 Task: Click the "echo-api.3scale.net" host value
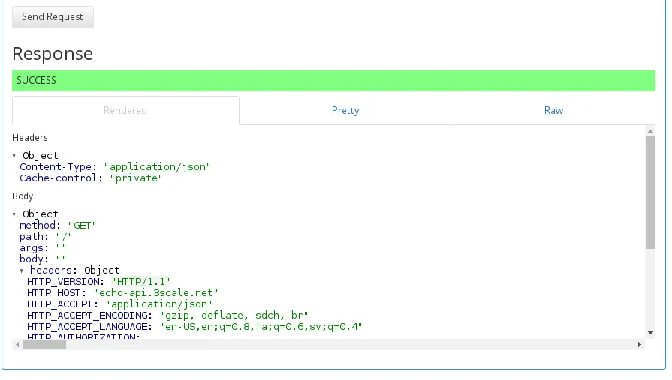(x=155, y=293)
